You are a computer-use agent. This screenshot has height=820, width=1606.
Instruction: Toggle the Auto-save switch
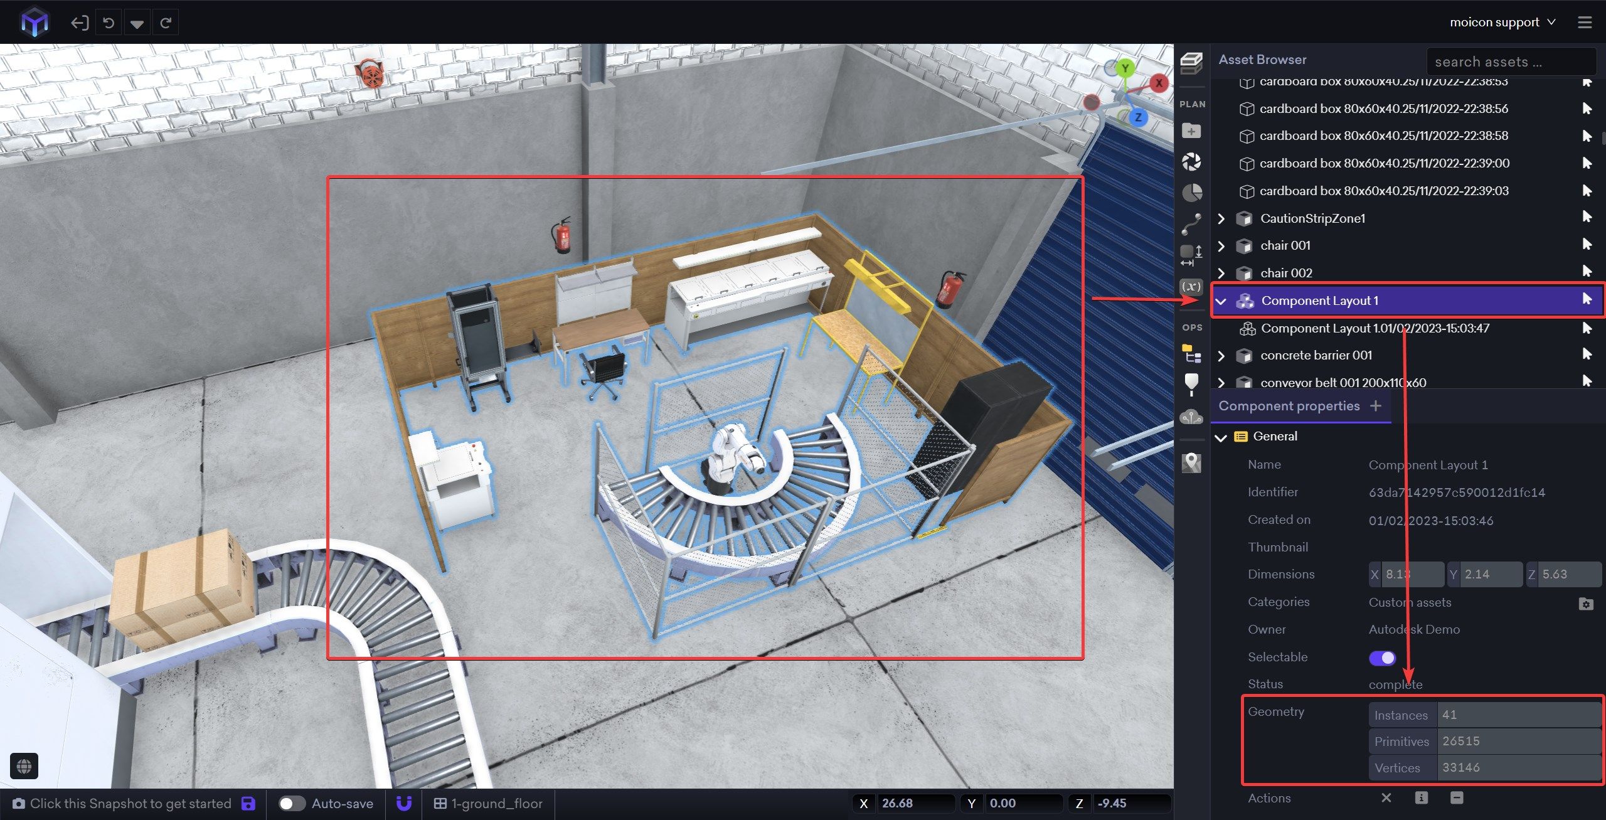(291, 803)
